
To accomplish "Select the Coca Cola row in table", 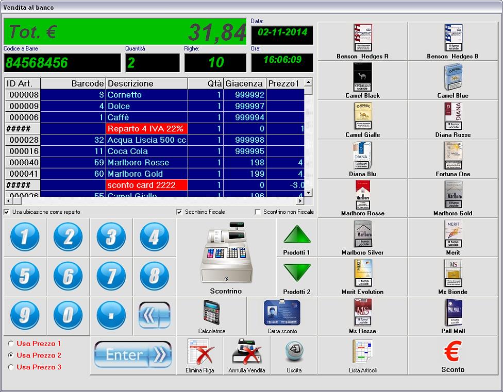I will point(146,151).
